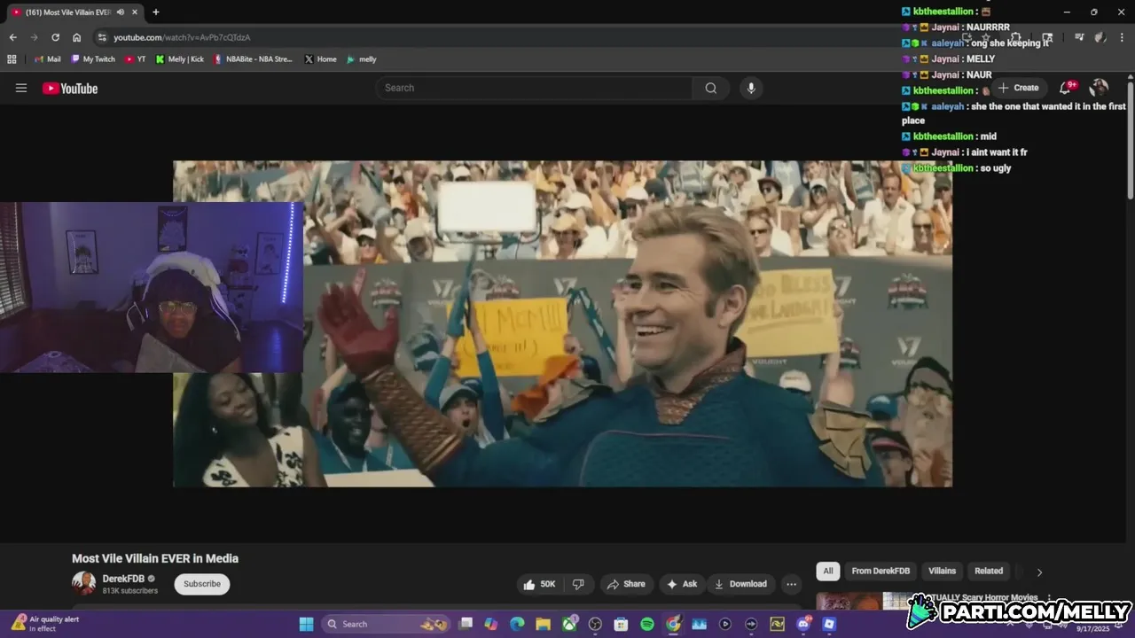Open the apps grid in bookmarks bar
Screen dimensions: 1135x638
pyautogui.click(x=12, y=59)
